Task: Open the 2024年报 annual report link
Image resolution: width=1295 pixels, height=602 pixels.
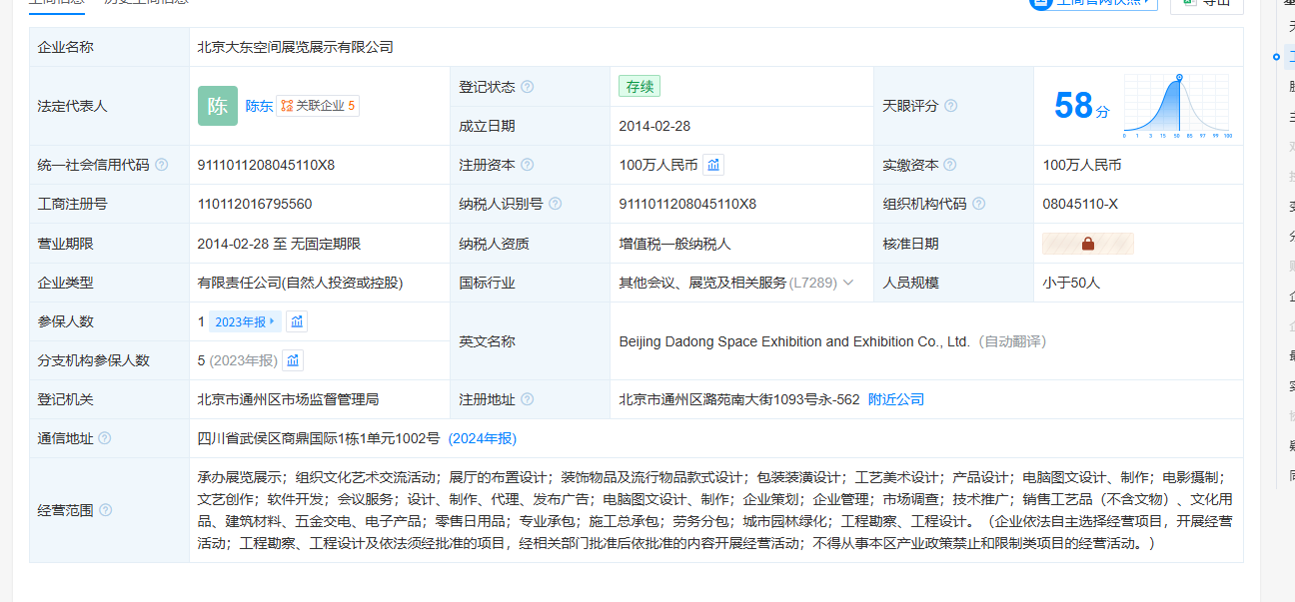Action: [x=482, y=438]
